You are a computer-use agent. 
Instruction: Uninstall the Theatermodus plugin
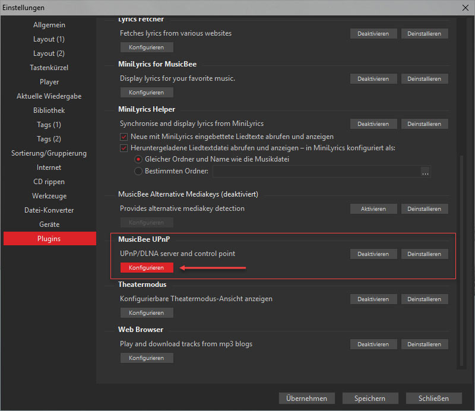click(425, 299)
